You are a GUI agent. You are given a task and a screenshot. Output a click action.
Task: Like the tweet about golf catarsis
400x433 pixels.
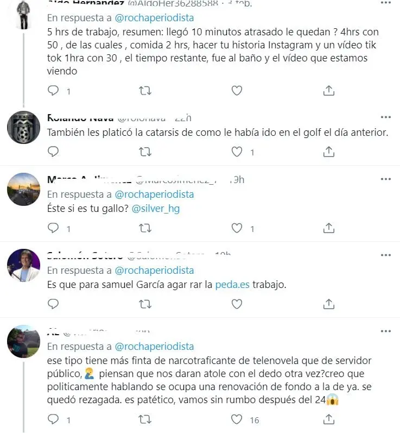click(237, 152)
